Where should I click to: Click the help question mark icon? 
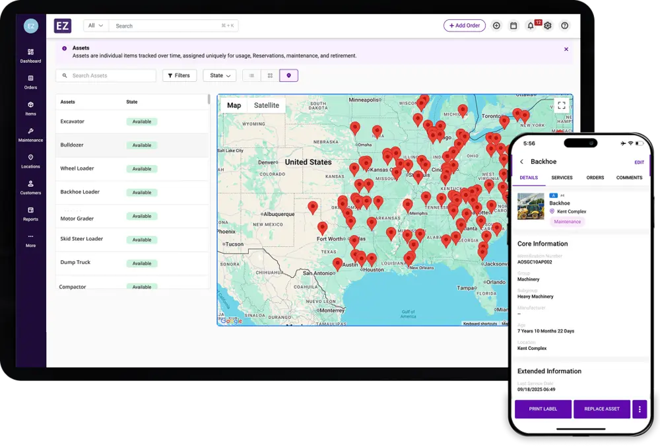click(x=564, y=26)
